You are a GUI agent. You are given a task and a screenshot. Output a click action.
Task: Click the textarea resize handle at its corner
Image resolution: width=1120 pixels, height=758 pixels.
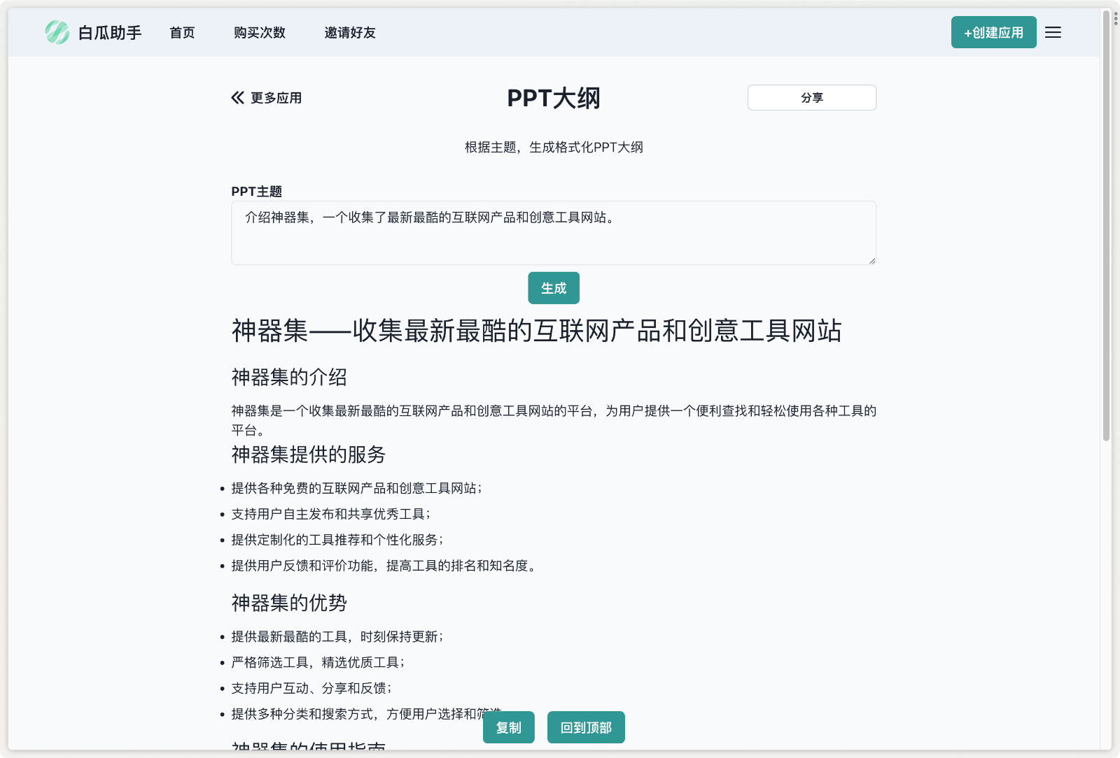click(x=871, y=261)
